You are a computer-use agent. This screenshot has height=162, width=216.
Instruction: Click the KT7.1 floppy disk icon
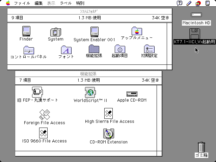click(194, 34)
